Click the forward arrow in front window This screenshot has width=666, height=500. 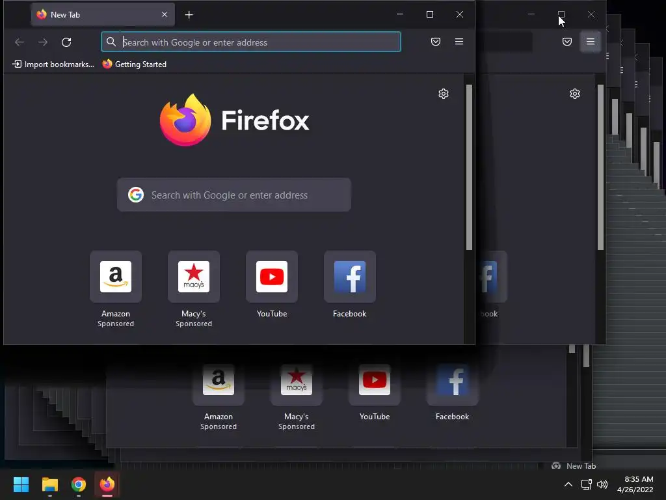pos(43,42)
